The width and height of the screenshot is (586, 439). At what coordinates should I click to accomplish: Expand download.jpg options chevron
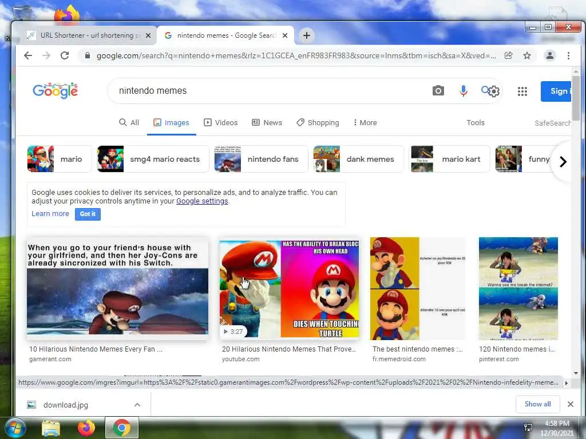click(137, 405)
